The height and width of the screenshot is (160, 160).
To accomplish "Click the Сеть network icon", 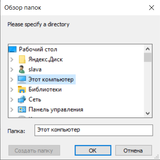I will tap(22, 99).
